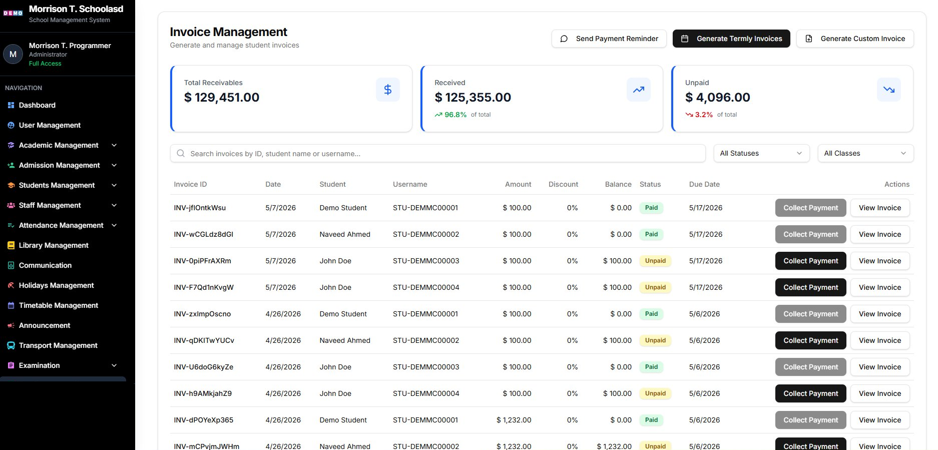
Task: Click the Timetable Management calendar icon
Action: coord(11,305)
